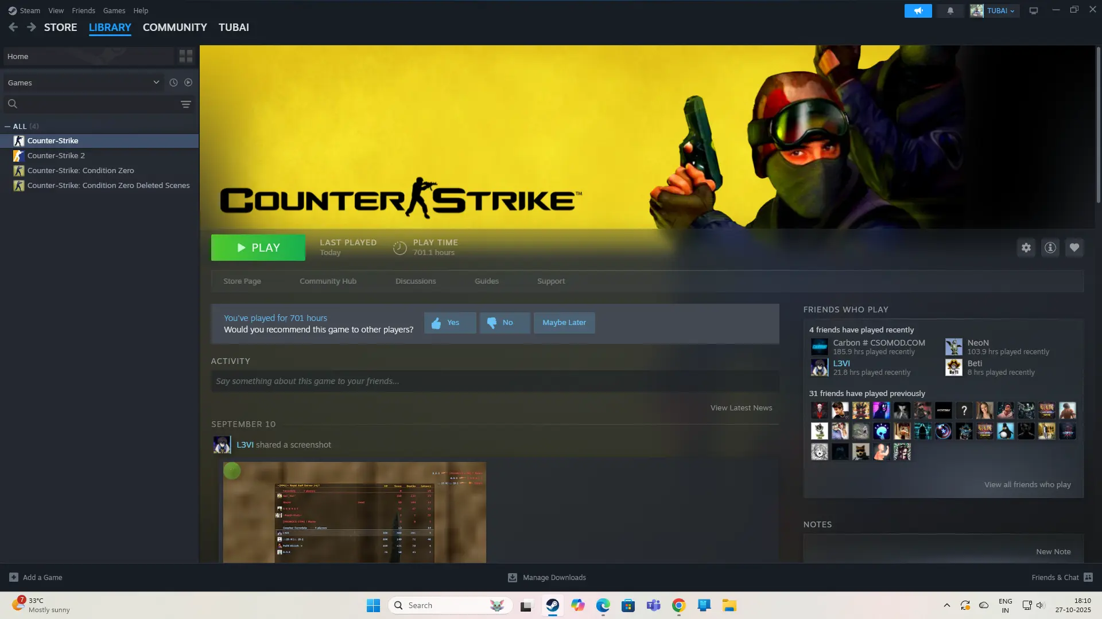Open Windows Start menu
This screenshot has width=1102, height=619.
tap(373, 605)
